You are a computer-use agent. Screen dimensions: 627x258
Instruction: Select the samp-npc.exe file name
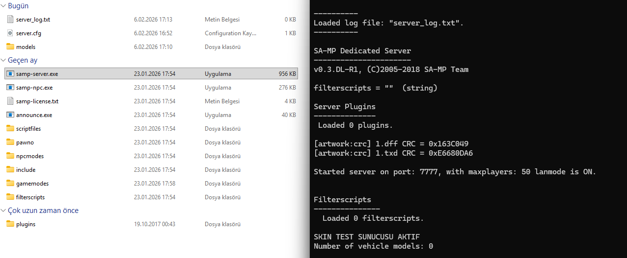34,88
